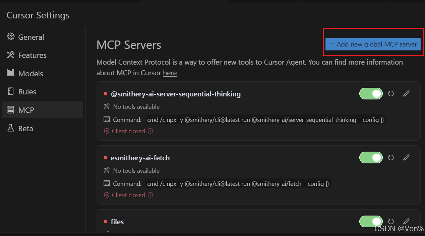Open the Rules settings section
Screen dimensions: 425x236
pyautogui.click(x=42, y=92)
